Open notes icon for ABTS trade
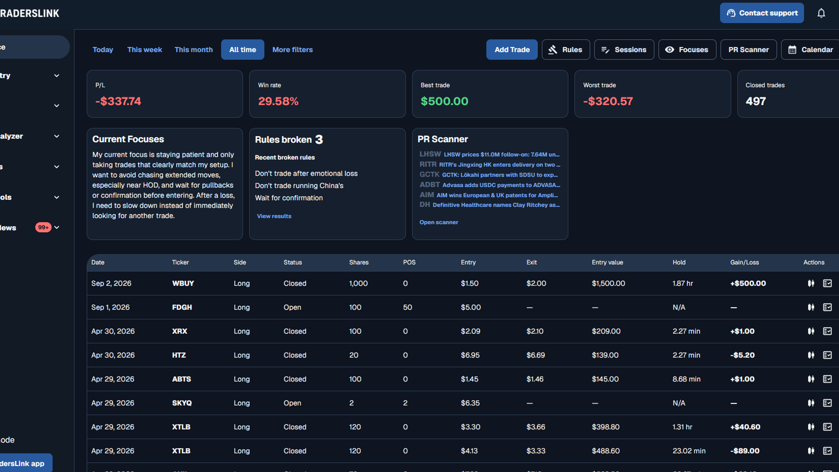This screenshot has width=839, height=472. click(827, 379)
